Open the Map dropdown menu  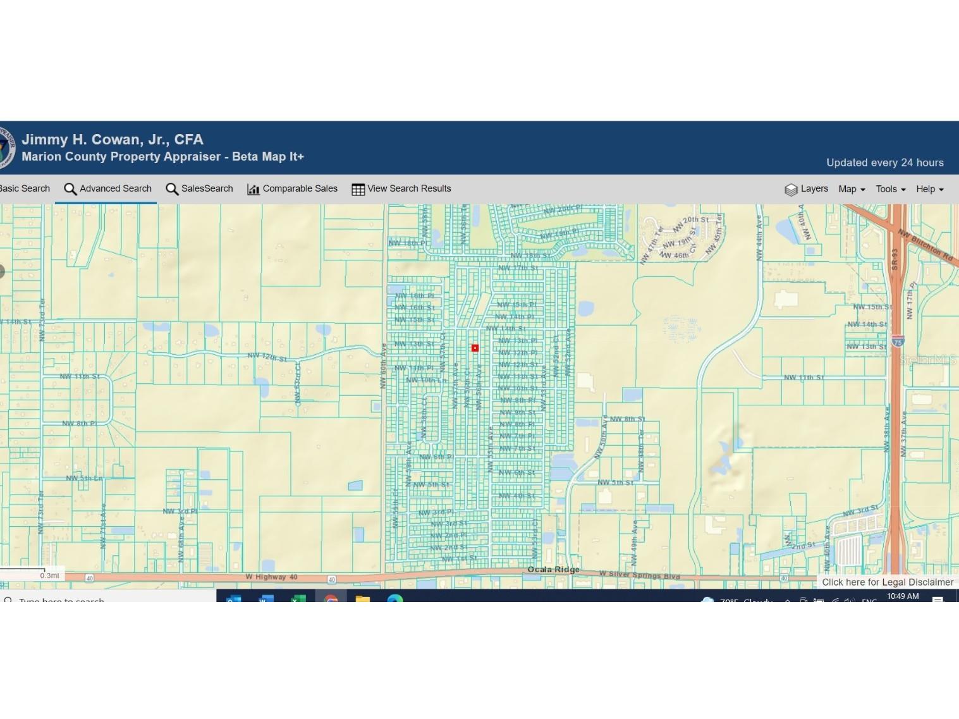[851, 189]
